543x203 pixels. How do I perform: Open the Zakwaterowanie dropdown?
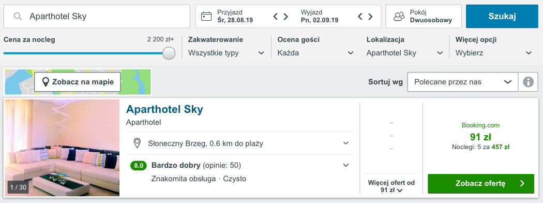(x=226, y=53)
